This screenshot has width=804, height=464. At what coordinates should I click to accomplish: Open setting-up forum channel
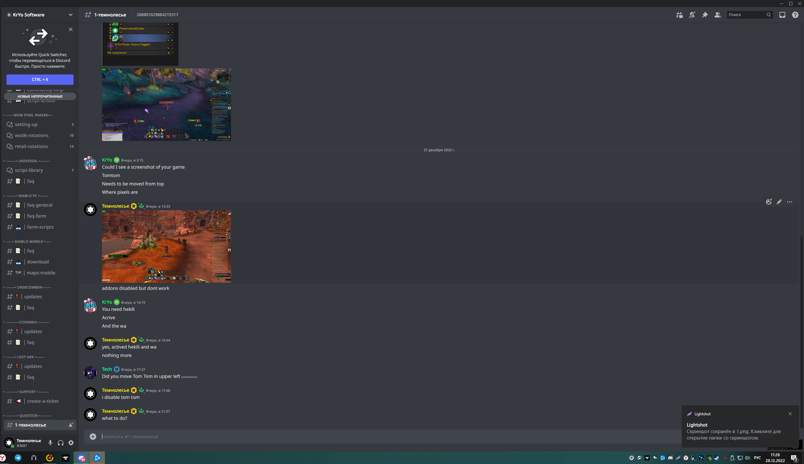click(x=40, y=124)
